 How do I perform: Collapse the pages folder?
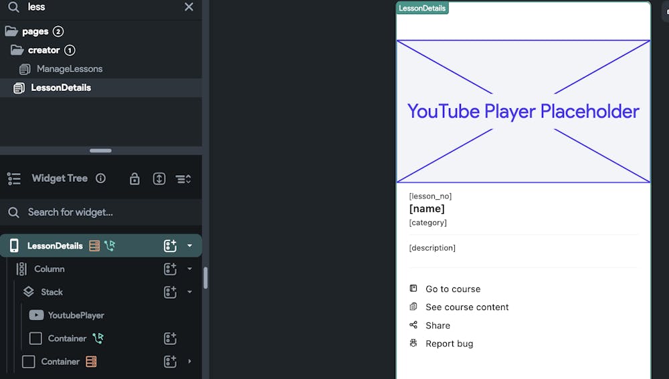pos(11,31)
